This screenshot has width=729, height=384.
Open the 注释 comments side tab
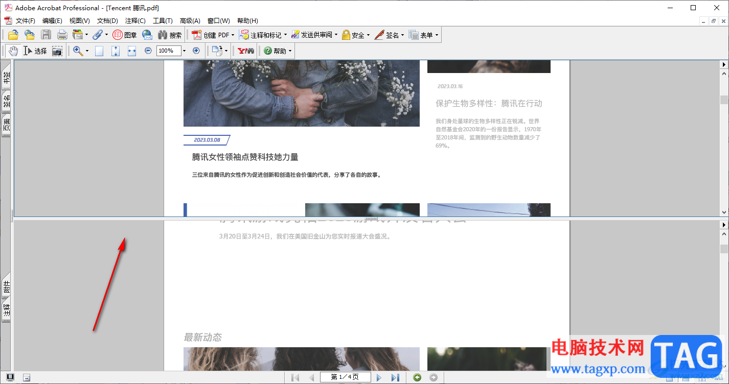(x=7, y=311)
